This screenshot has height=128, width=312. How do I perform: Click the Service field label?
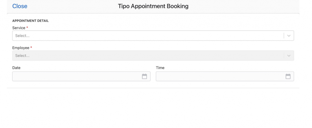click(19, 28)
